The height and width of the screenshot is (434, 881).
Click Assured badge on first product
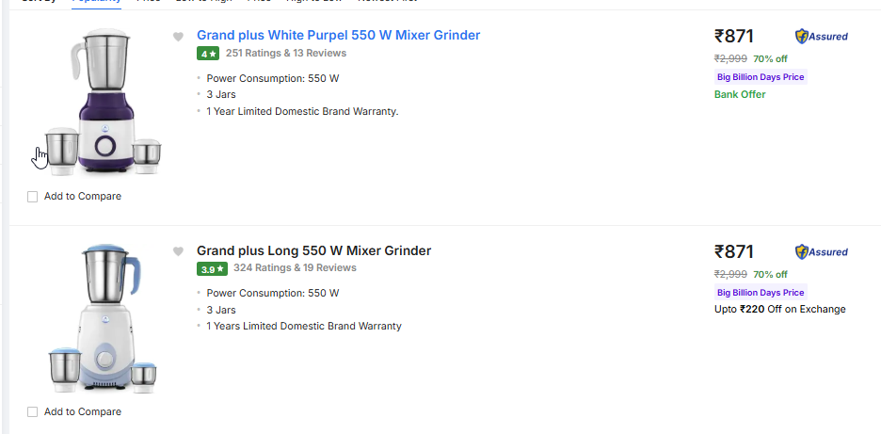pos(822,37)
